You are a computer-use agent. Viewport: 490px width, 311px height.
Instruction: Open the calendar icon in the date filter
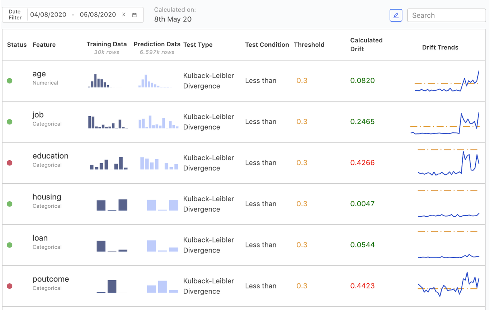(x=134, y=15)
